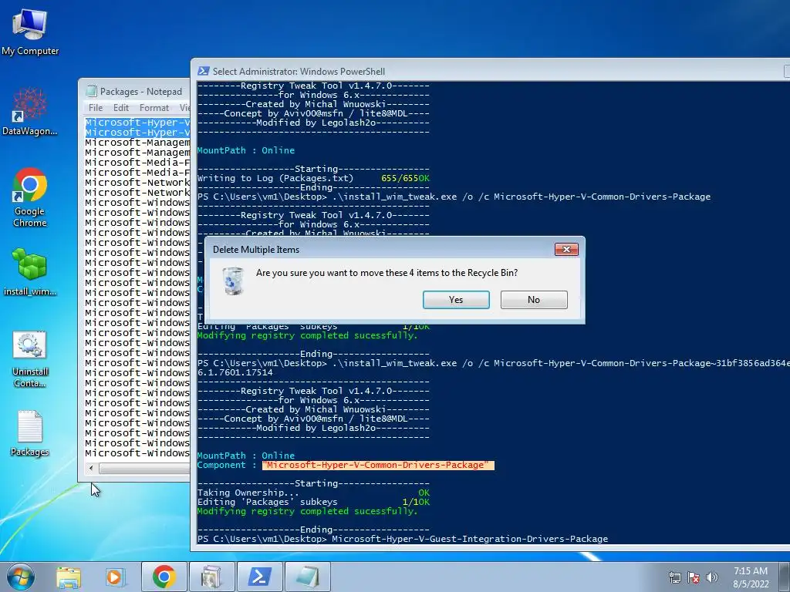Click the Notepad window title icon
This screenshot has height=592, width=790.
[x=91, y=91]
